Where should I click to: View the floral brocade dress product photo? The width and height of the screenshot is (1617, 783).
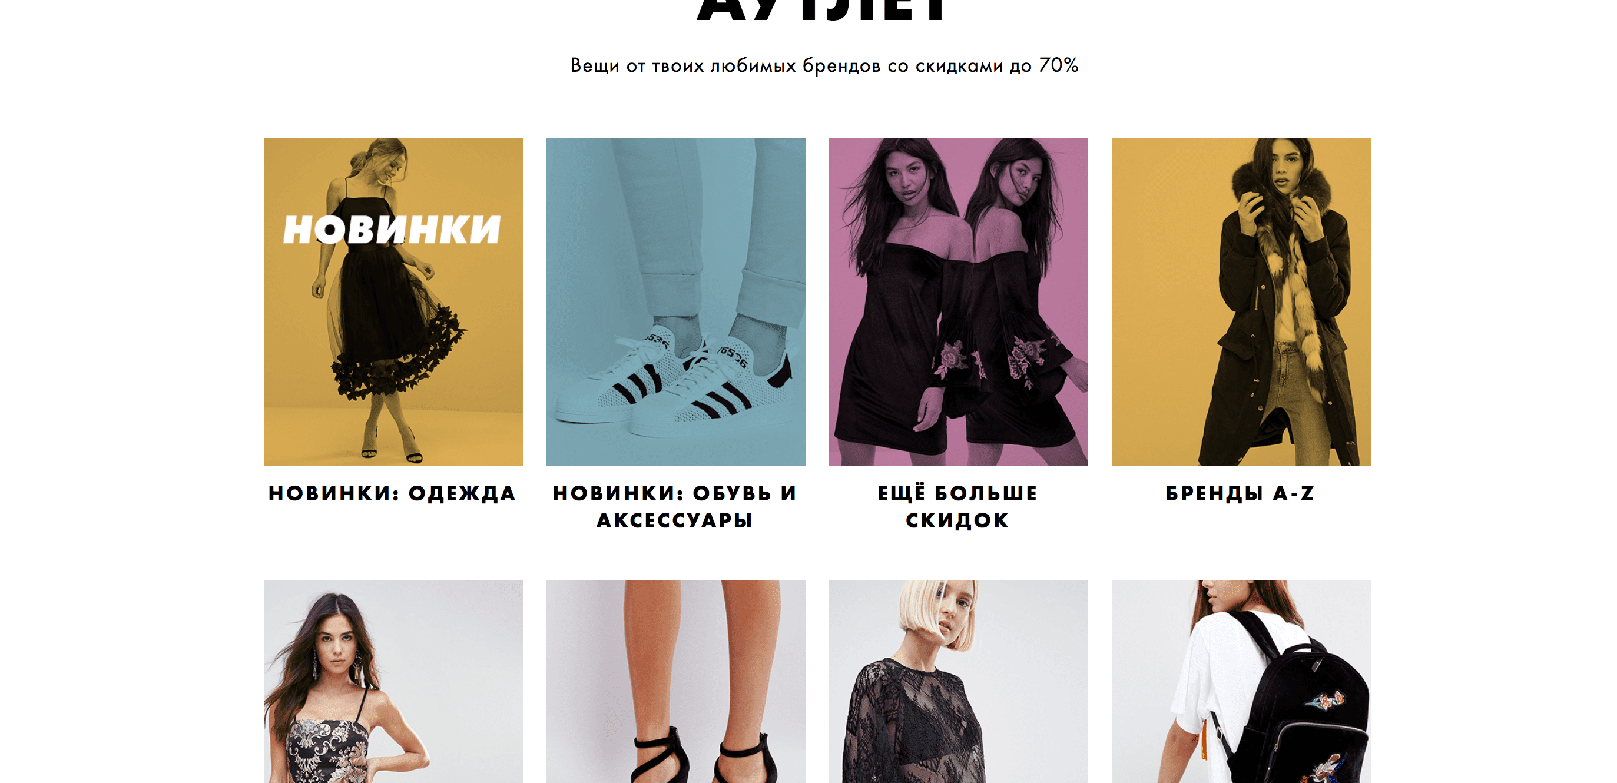point(393,681)
